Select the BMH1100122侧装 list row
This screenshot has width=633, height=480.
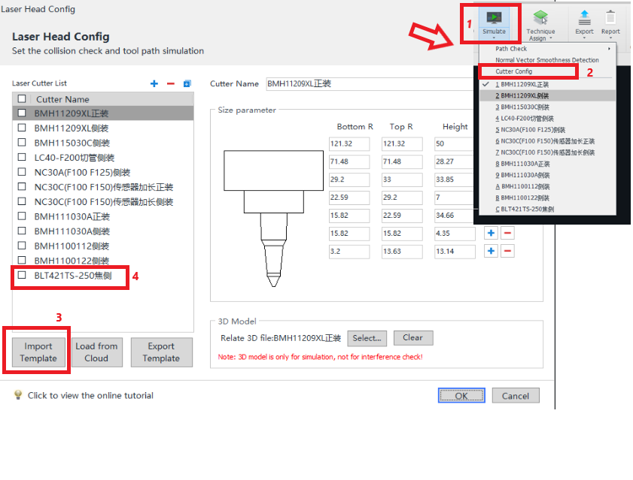[x=103, y=261]
